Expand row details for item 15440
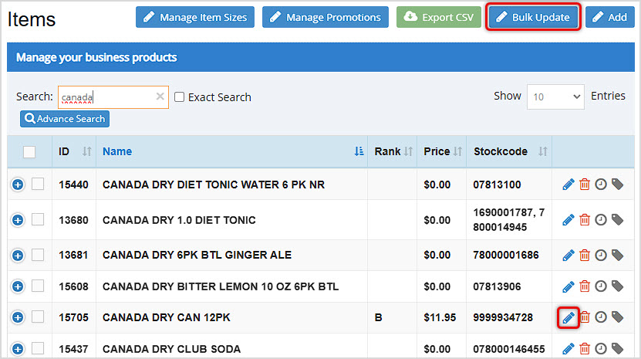641x359 pixels. point(18,185)
